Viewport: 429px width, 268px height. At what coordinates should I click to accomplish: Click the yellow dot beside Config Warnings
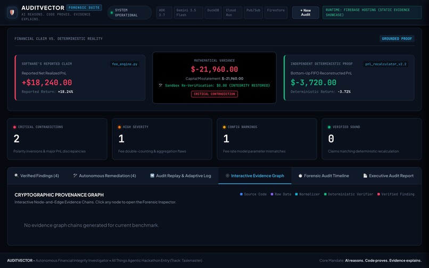click(x=225, y=127)
